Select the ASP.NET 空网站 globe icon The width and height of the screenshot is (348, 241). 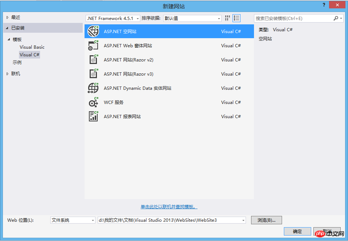tap(93, 31)
